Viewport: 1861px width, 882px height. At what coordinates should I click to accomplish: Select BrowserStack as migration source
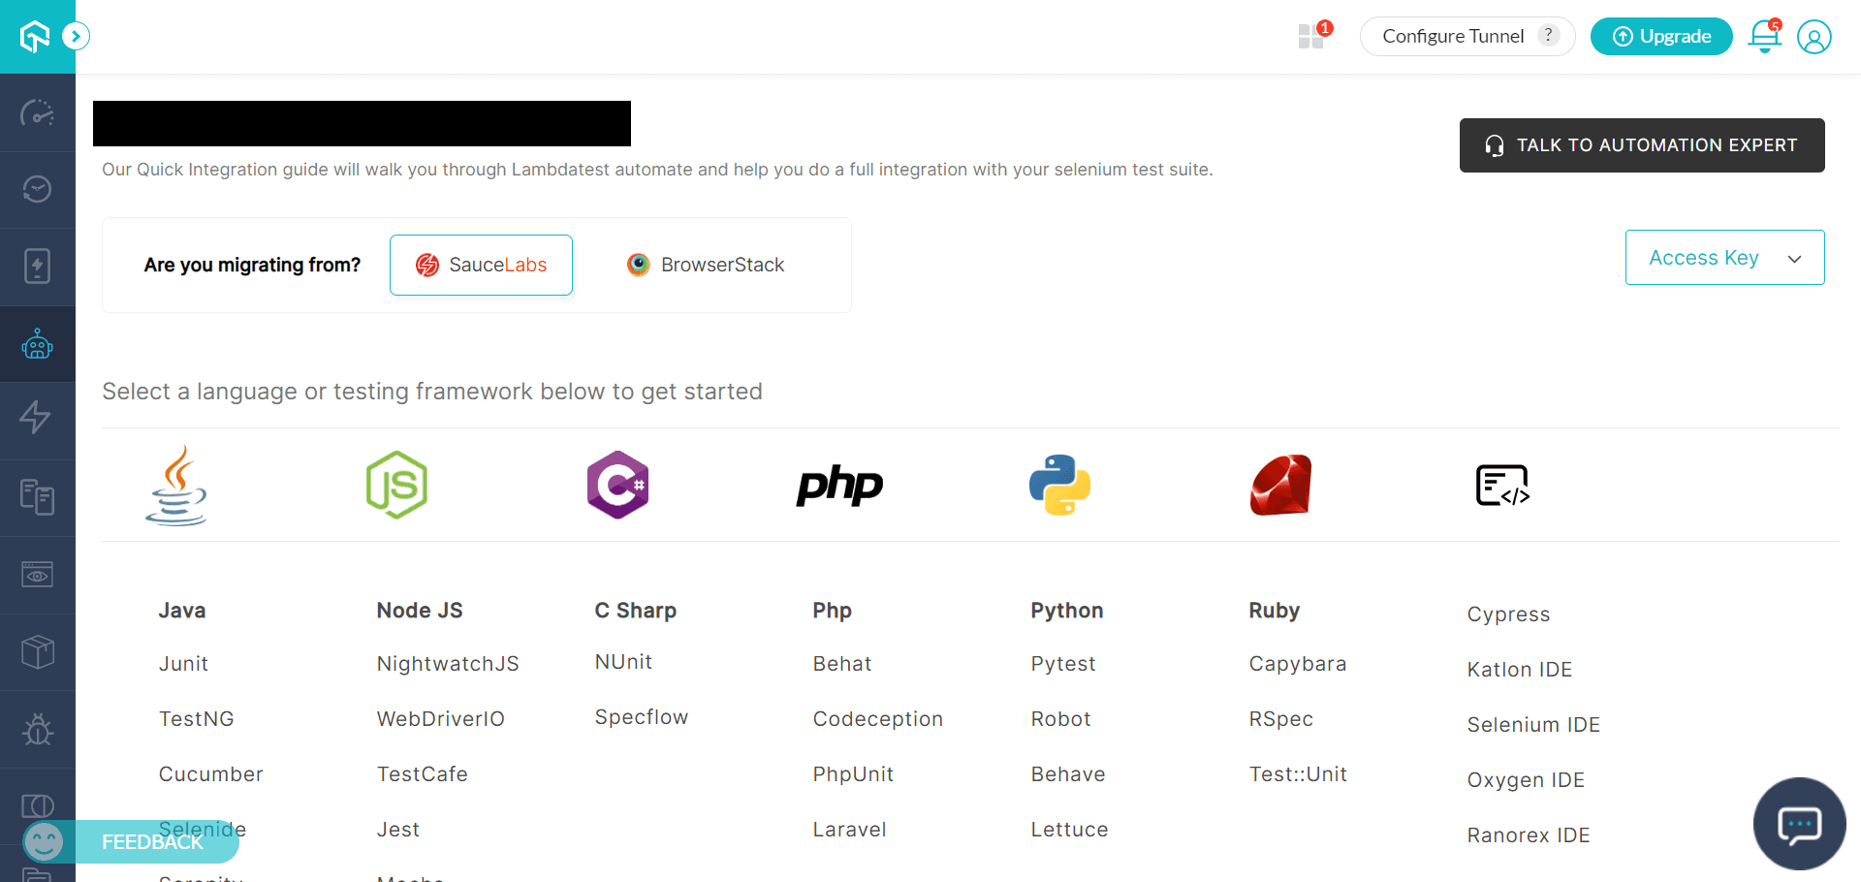[706, 265]
